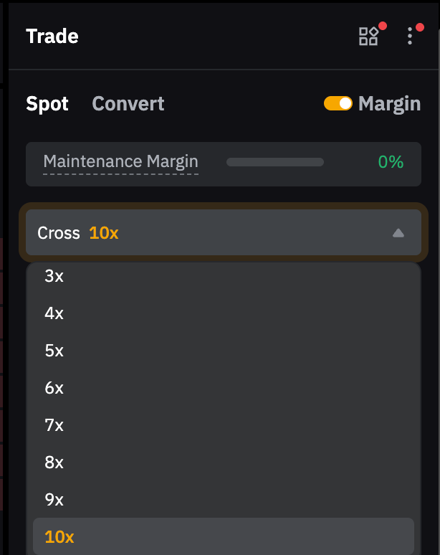
Task: Open the three-dot more options menu
Action: tap(410, 37)
